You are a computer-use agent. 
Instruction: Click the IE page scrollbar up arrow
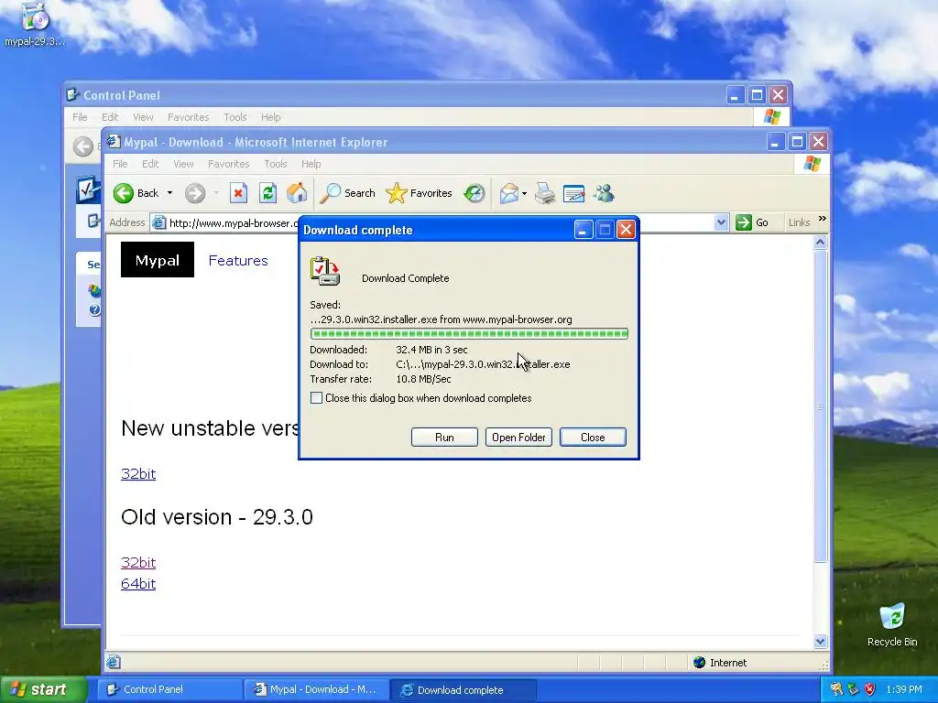pyautogui.click(x=820, y=242)
